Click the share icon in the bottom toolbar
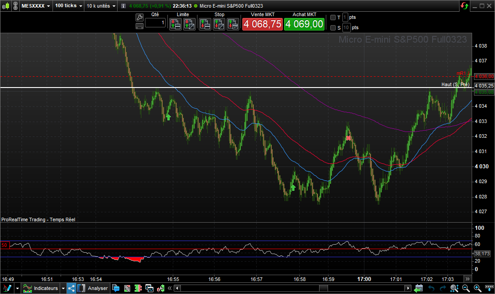Image resolution: width=495 pixels, height=294 pixels. coord(71,288)
